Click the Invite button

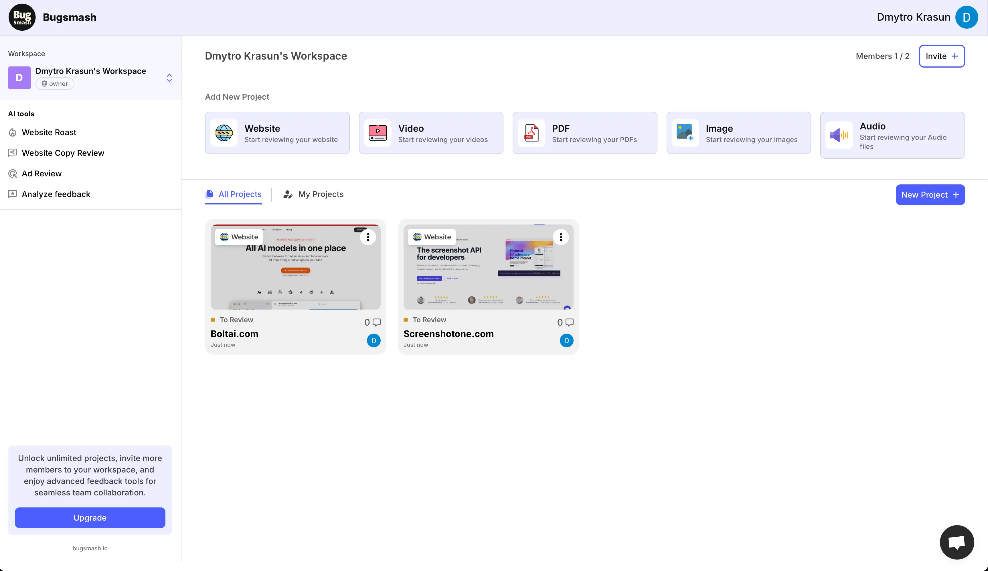coord(941,56)
